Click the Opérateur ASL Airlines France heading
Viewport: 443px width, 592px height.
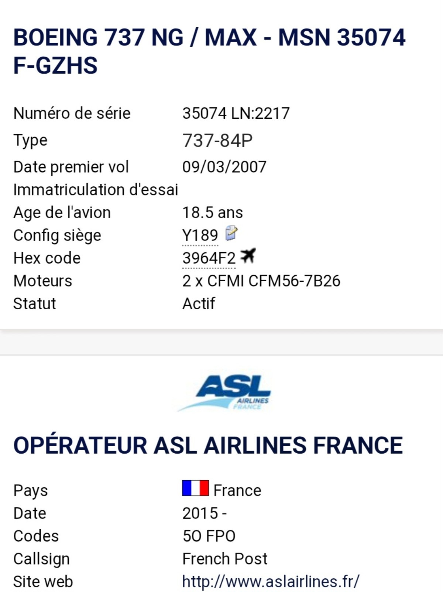click(208, 445)
